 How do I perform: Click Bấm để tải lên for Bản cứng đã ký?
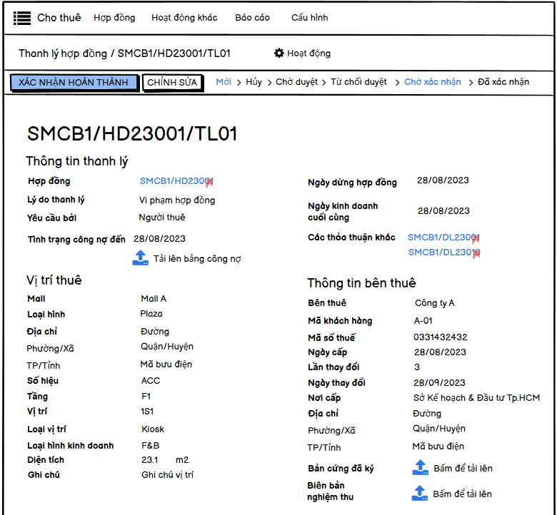pos(463,468)
